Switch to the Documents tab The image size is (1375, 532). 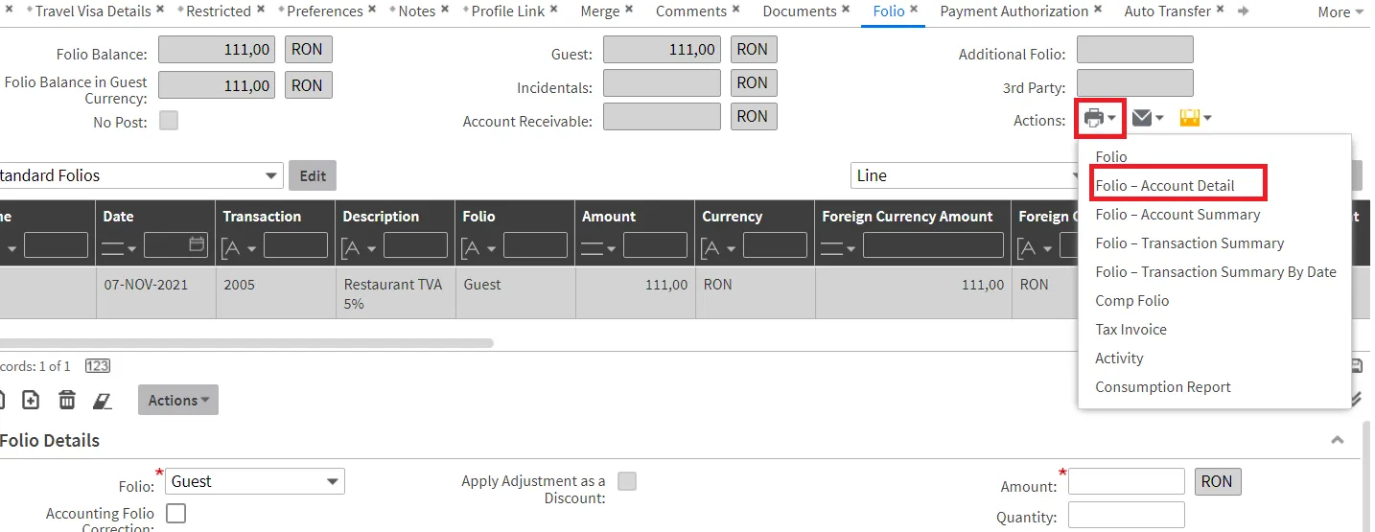[x=800, y=12]
